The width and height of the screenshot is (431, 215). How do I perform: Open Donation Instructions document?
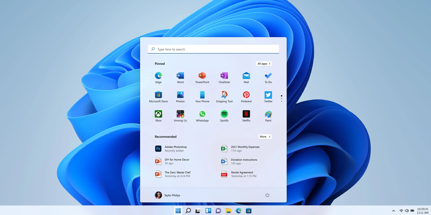point(239,161)
